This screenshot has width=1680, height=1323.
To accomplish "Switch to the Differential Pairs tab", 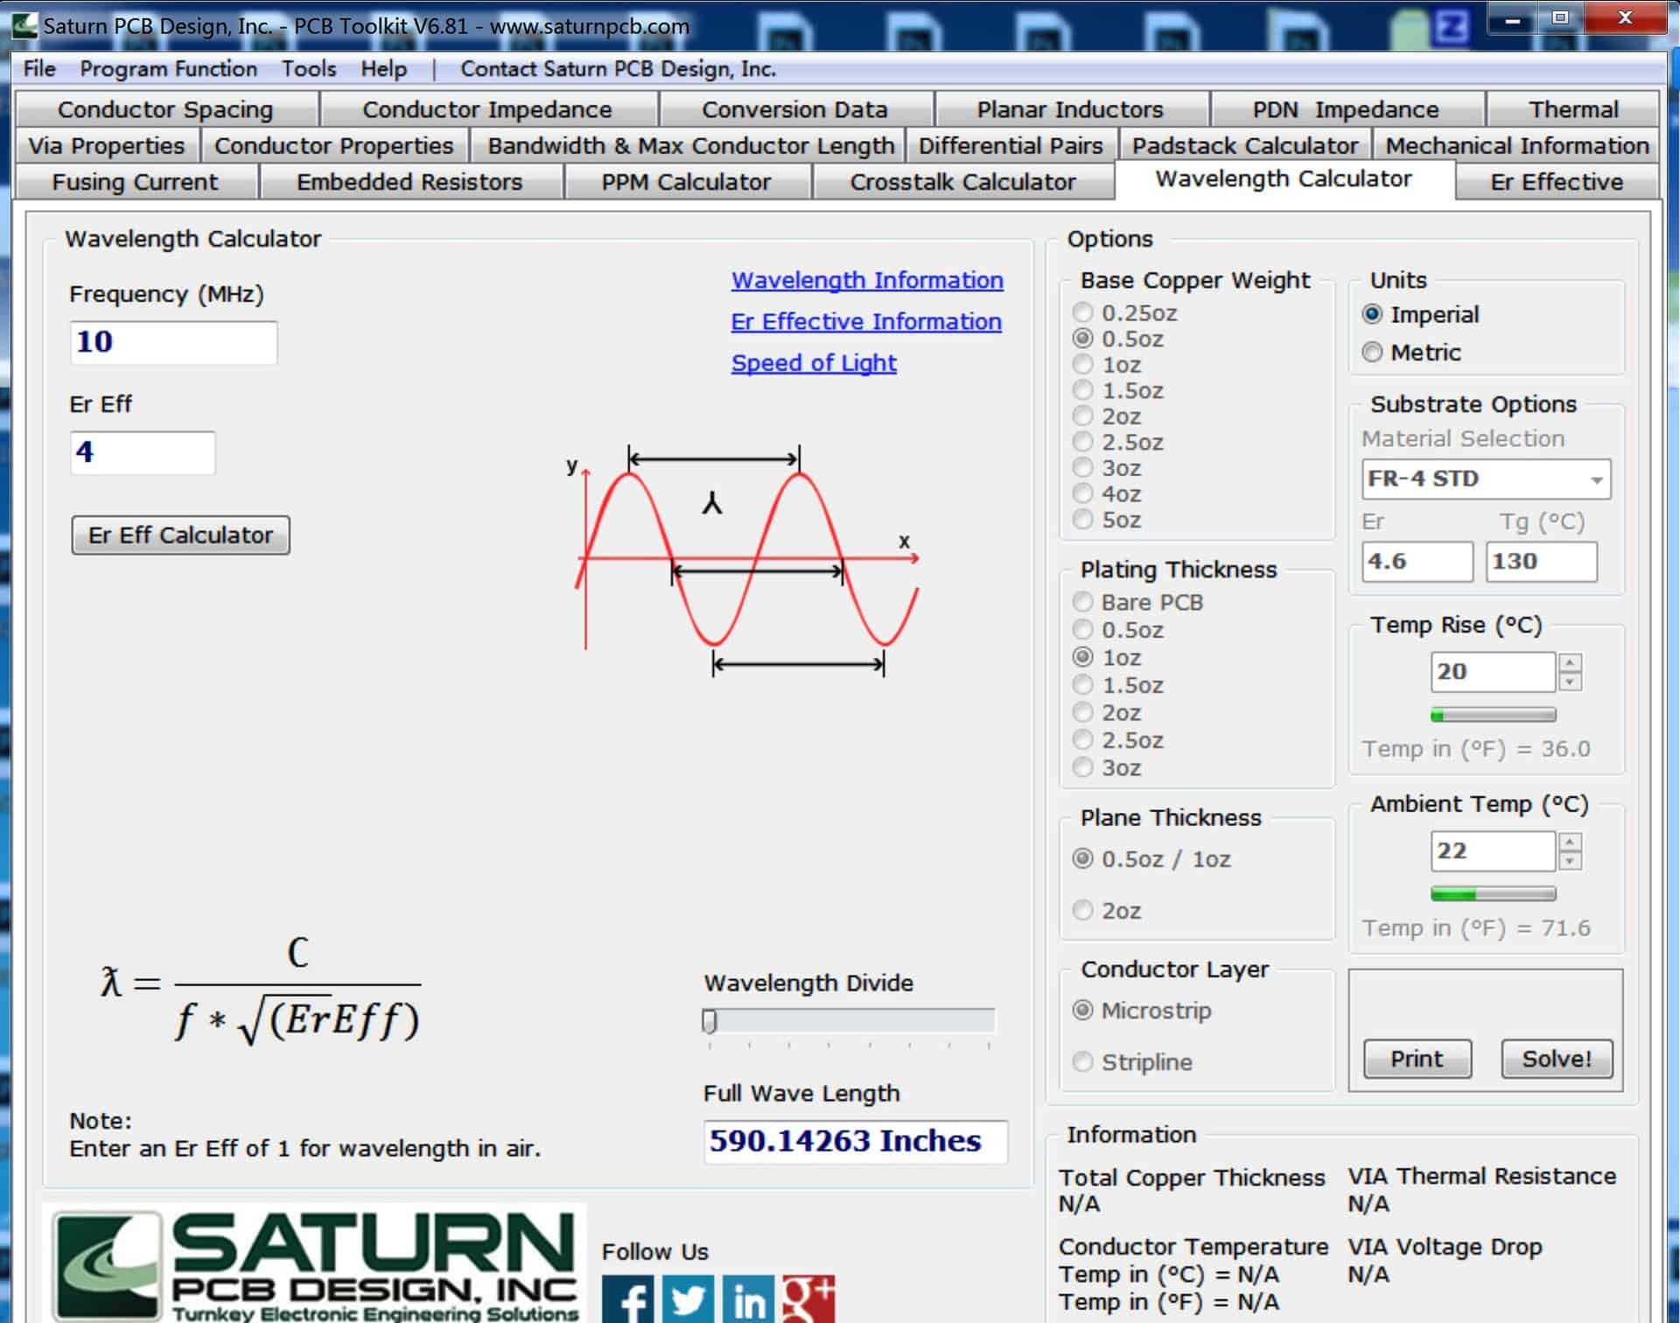I will coord(1010,145).
